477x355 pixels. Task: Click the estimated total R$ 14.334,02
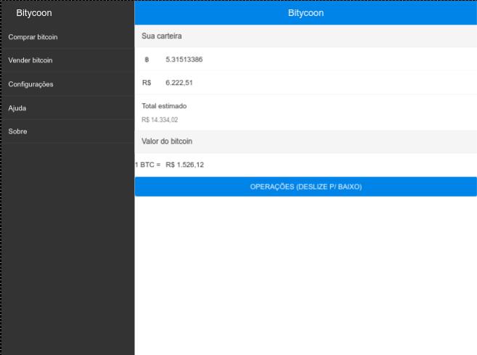160,120
